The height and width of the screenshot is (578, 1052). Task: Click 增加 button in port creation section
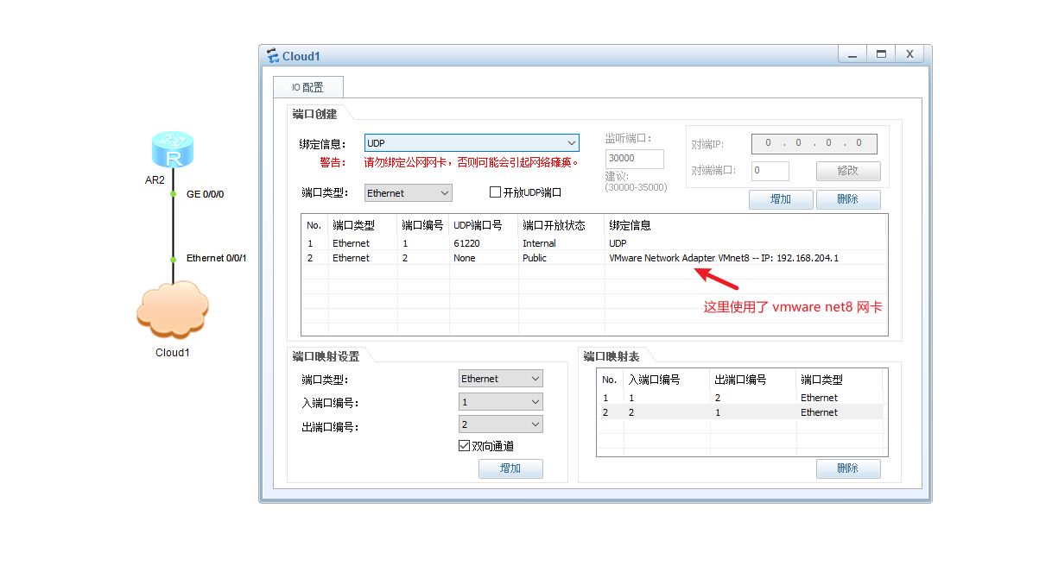tap(781, 199)
